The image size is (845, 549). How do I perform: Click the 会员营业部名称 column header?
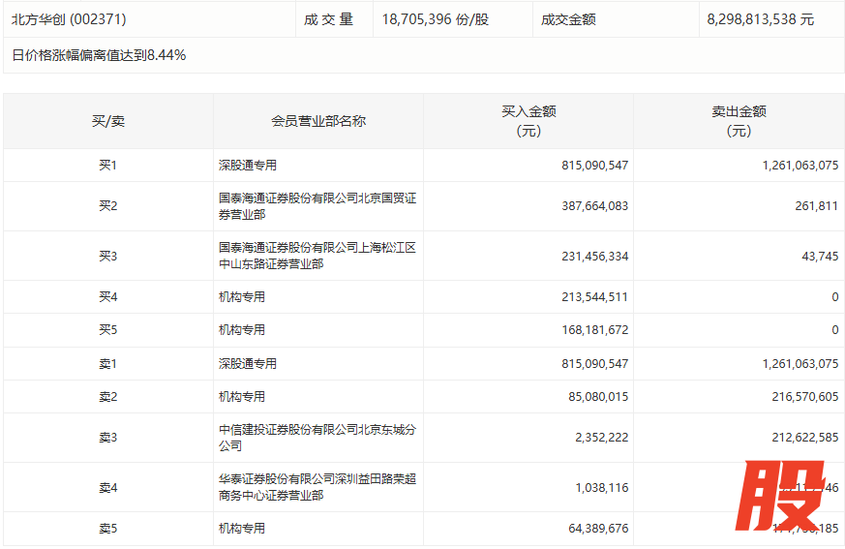click(318, 121)
